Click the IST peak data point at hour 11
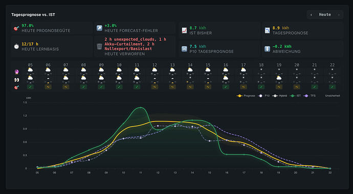This screenshot has width=353, height=194. pos(141,108)
